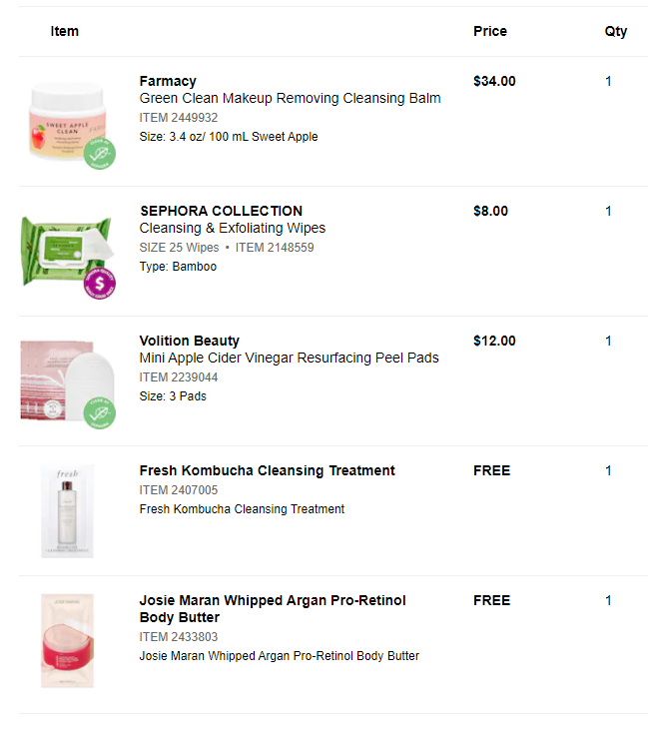This screenshot has width=648, height=730.
Task: Click the Price column header
Action: tap(490, 31)
